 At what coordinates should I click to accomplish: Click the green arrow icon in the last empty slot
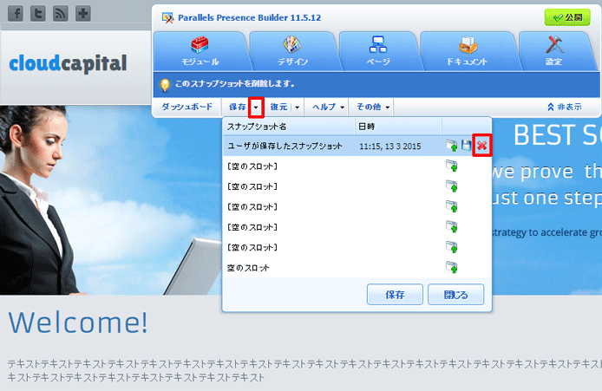(450, 268)
